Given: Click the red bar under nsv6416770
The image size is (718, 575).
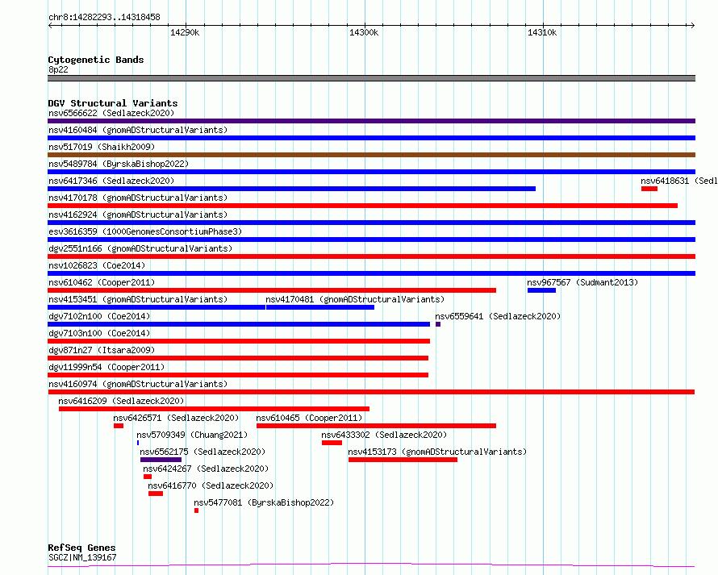Looking at the screenshot, I should click(x=156, y=494).
